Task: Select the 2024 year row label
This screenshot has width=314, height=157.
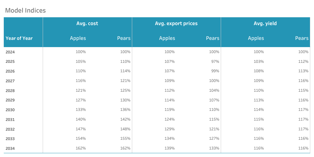Action: 10,52
